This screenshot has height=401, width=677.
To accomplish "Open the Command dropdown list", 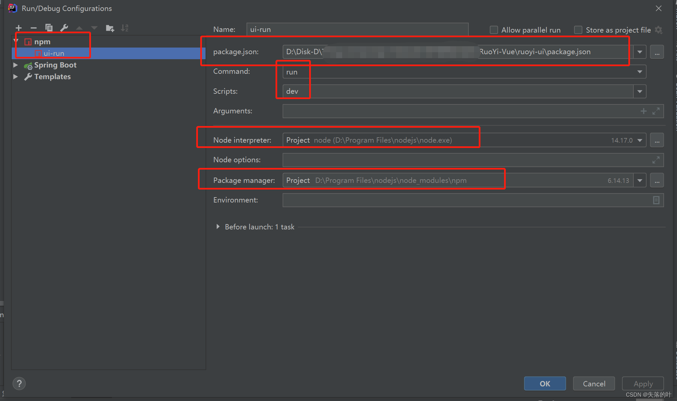I will (x=639, y=72).
